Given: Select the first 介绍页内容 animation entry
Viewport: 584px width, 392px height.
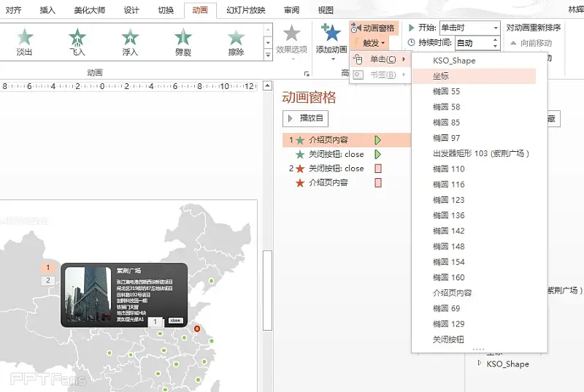Looking at the screenshot, I should (328, 139).
